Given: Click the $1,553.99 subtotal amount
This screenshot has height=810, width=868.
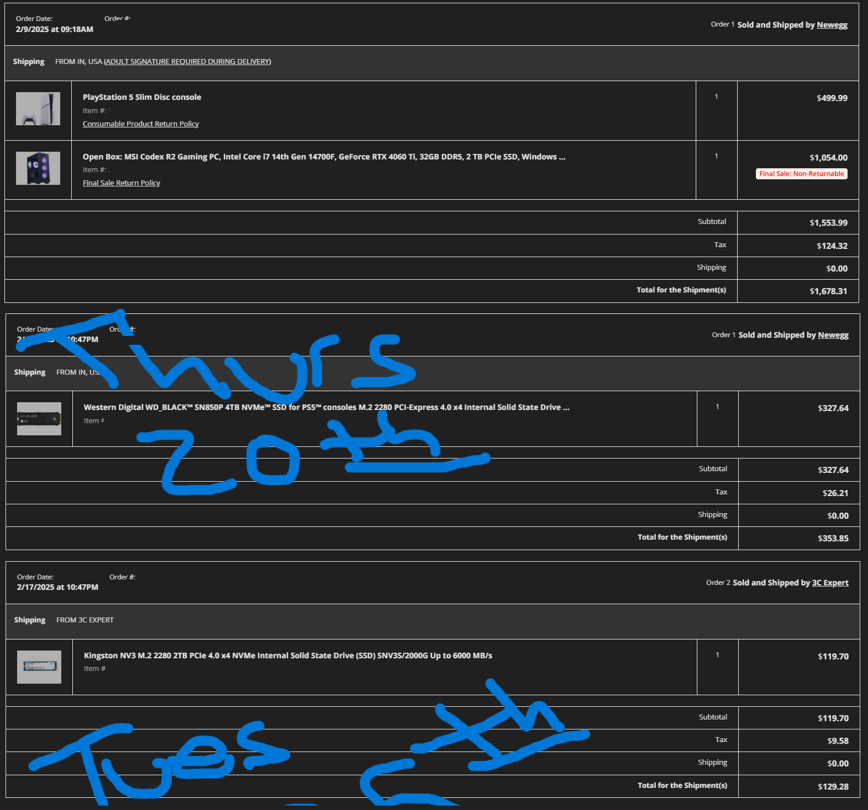Looking at the screenshot, I should pos(828,223).
